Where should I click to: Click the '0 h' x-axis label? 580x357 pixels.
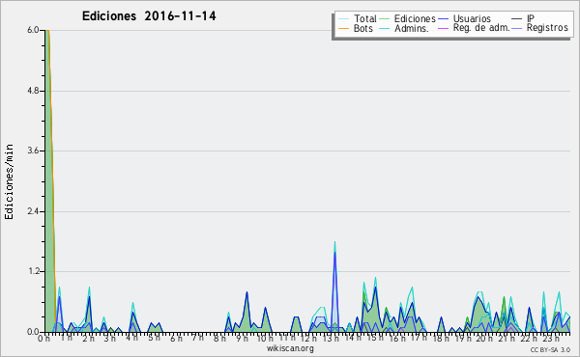coord(44,339)
